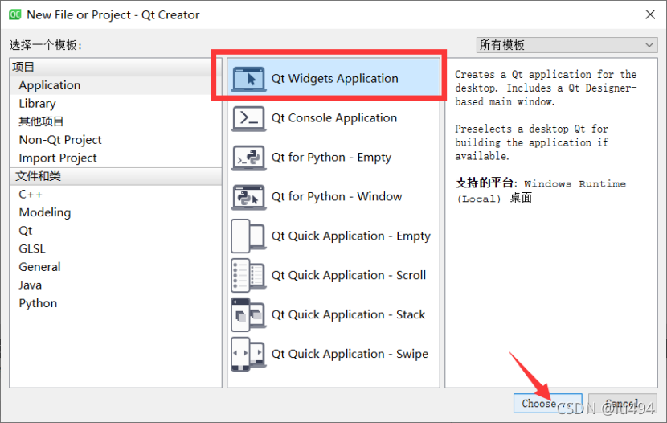Click Qt for Python - Empty text
The width and height of the screenshot is (667, 423).
[x=331, y=158]
